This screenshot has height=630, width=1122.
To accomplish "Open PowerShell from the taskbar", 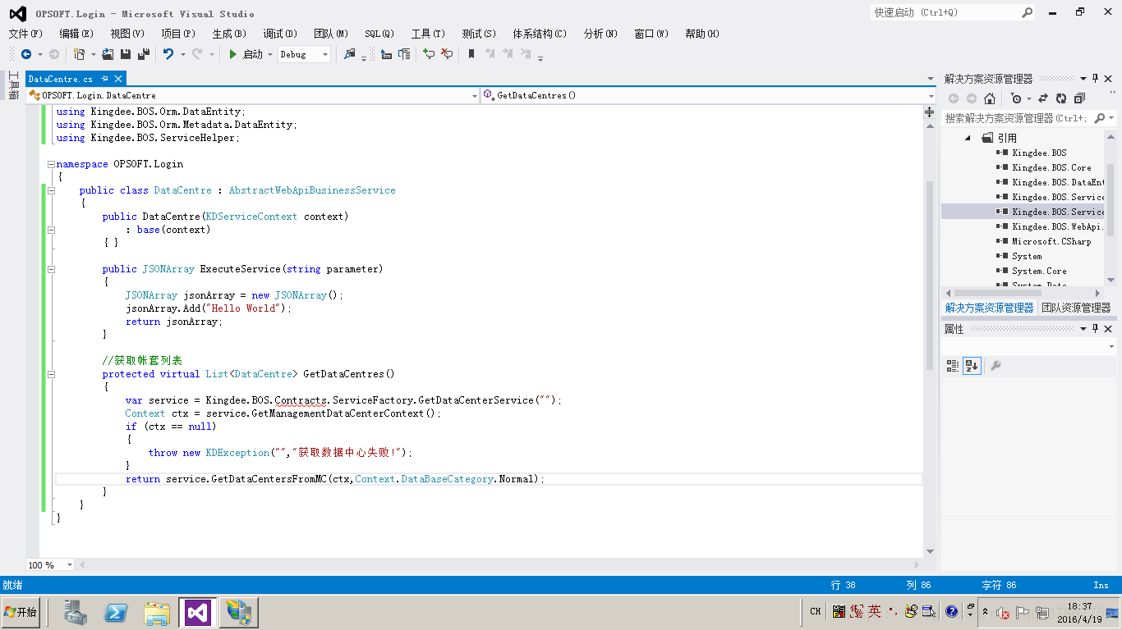I will [116, 612].
